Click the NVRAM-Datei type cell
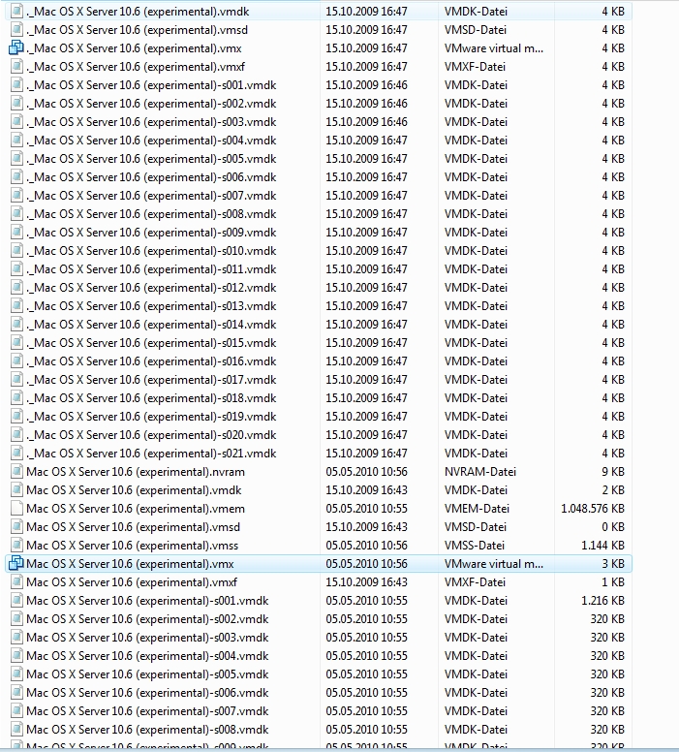Screen dimensions: 679x752 click(x=480, y=472)
